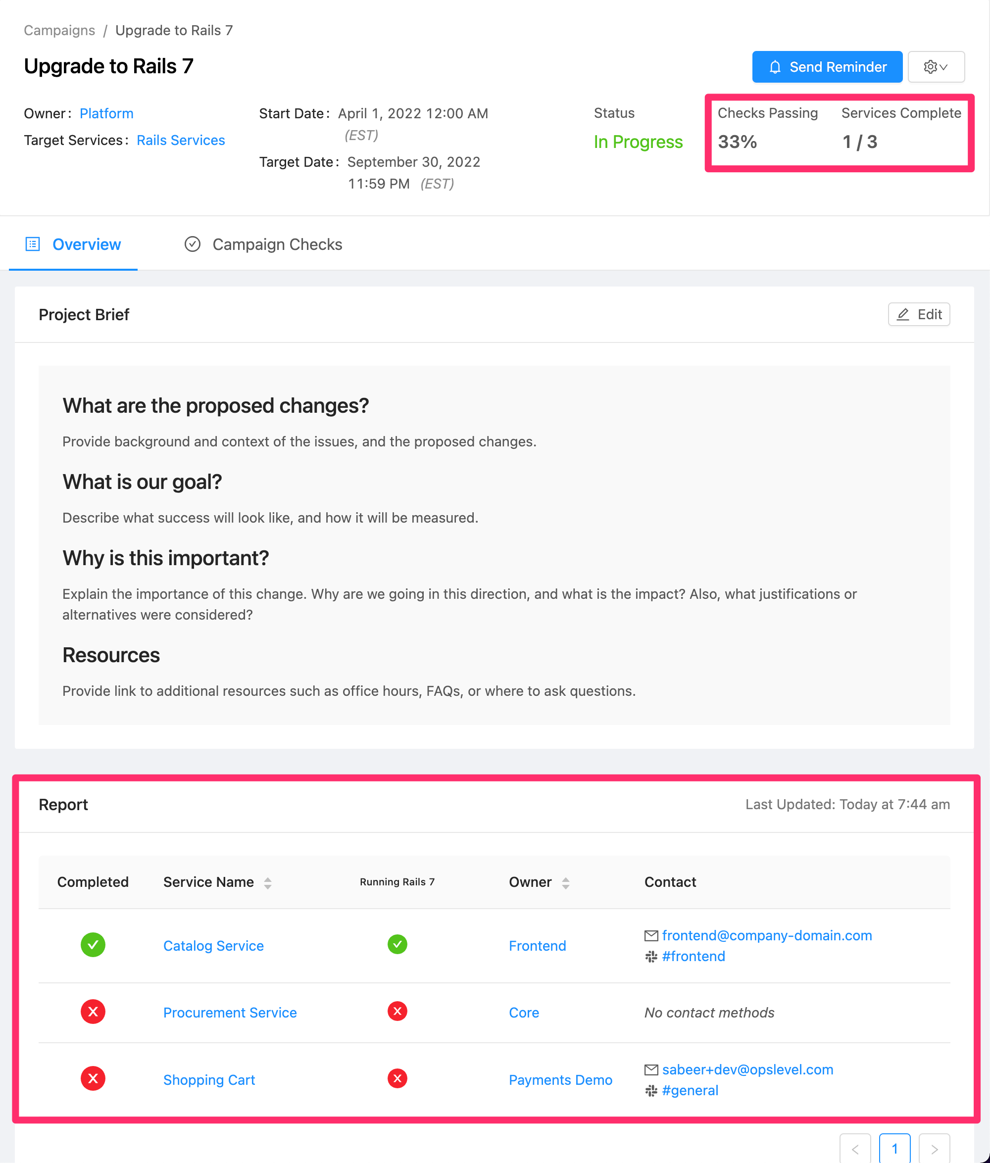Click the envelope icon for sabeer email
The image size is (990, 1163).
(651, 1069)
